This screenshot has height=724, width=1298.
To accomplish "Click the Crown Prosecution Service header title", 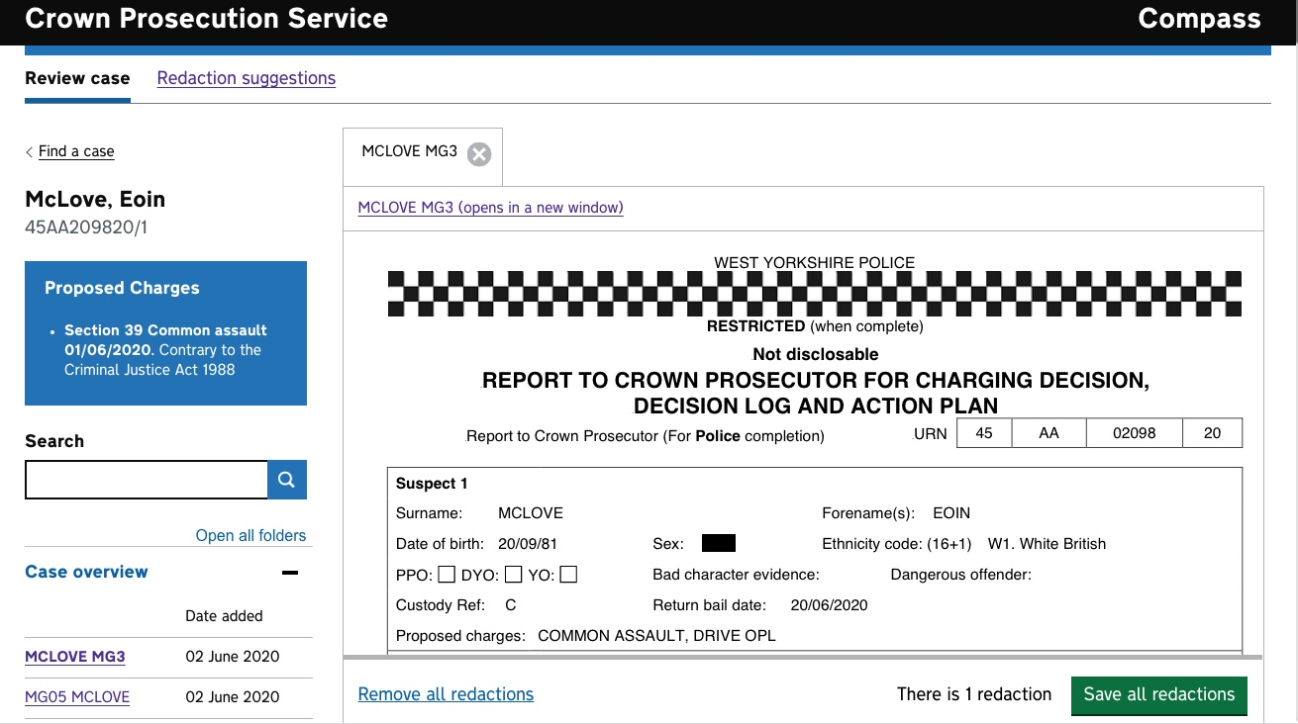I will point(206,19).
